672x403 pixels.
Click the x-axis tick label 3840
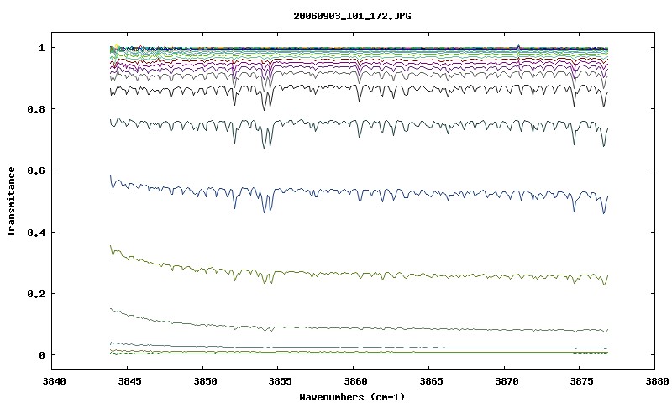tap(52, 380)
